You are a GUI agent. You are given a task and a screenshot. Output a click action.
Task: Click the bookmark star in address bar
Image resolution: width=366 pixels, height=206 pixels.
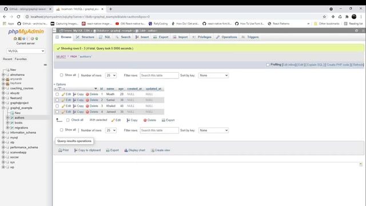click(324, 17)
